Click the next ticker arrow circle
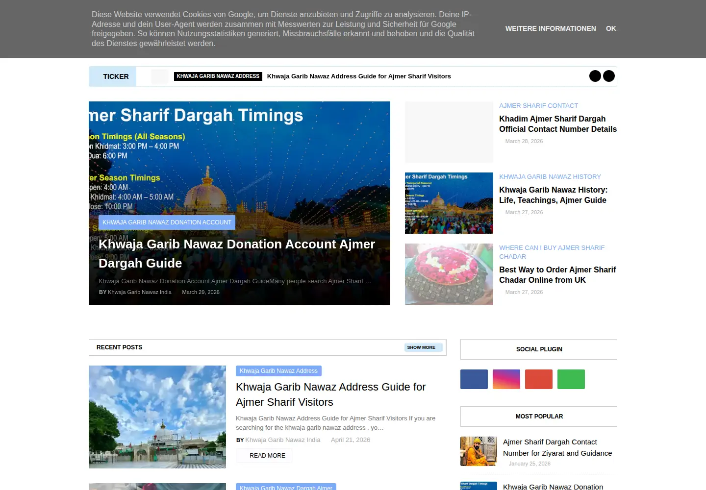Viewport: 706px width, 490px height. point(609,76)
